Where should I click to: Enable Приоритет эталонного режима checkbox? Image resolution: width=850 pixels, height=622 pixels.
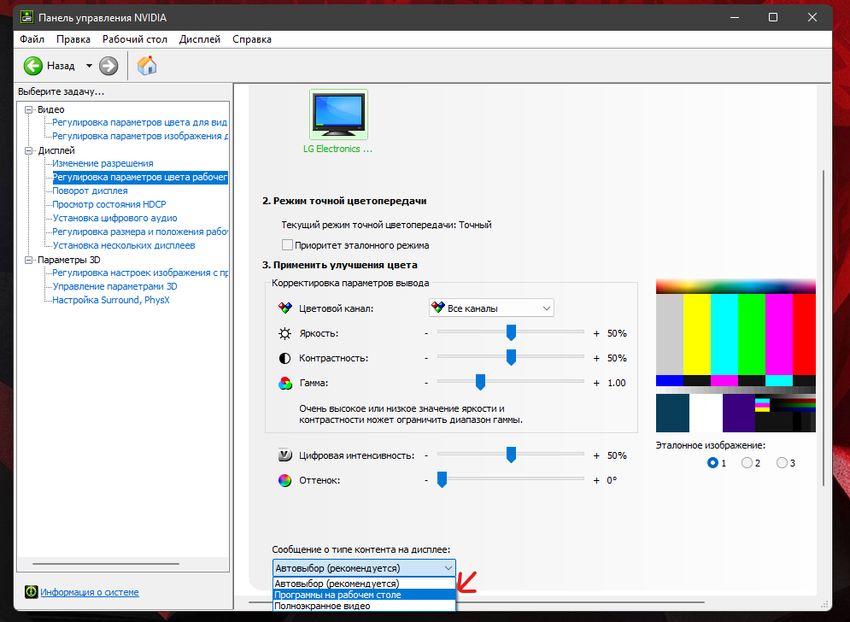pos(287,245)
